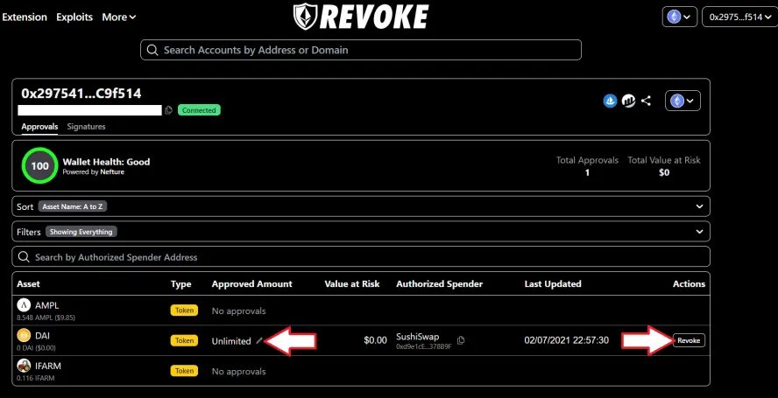Open the SushiSwap spender link
Screen dimensions: 778x398
tap(417, 337)
